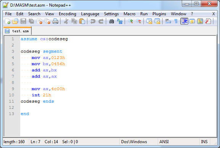
Task: Open the Language menu
Action: pyautogui.click(x=90, y=14)
